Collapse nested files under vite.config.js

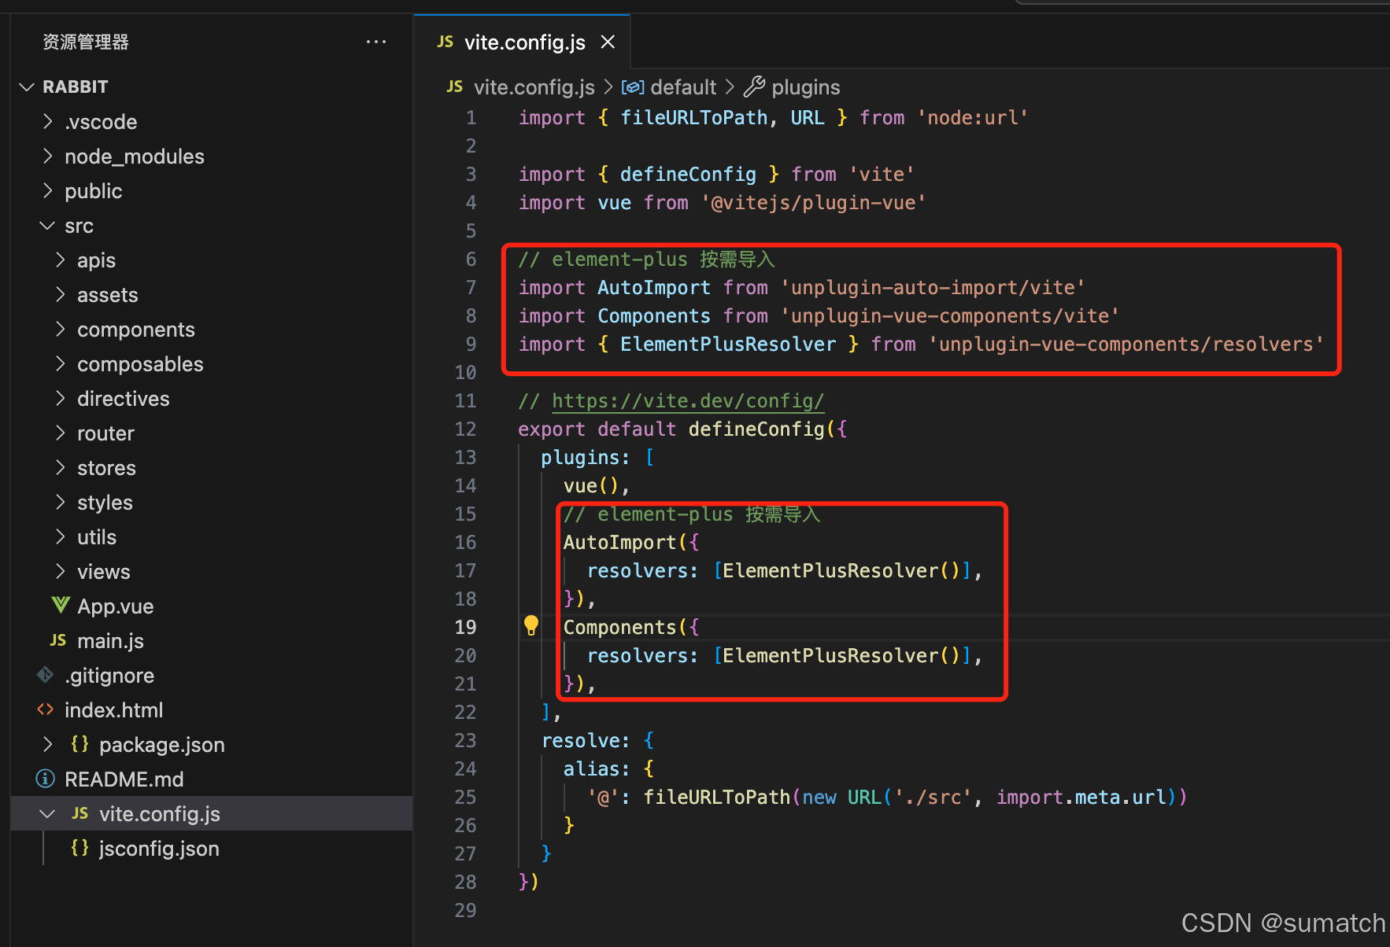(48, 813)
